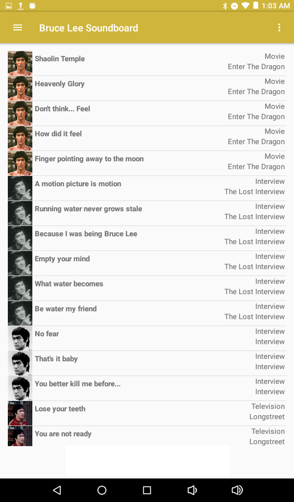
Task: Select Don't think... Feel entry
Action: pos(147,113)
